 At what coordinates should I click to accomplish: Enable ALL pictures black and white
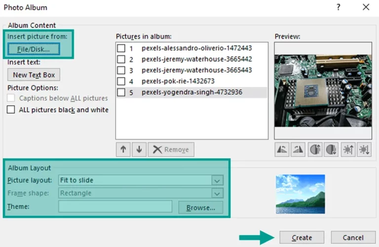[11, 109]
